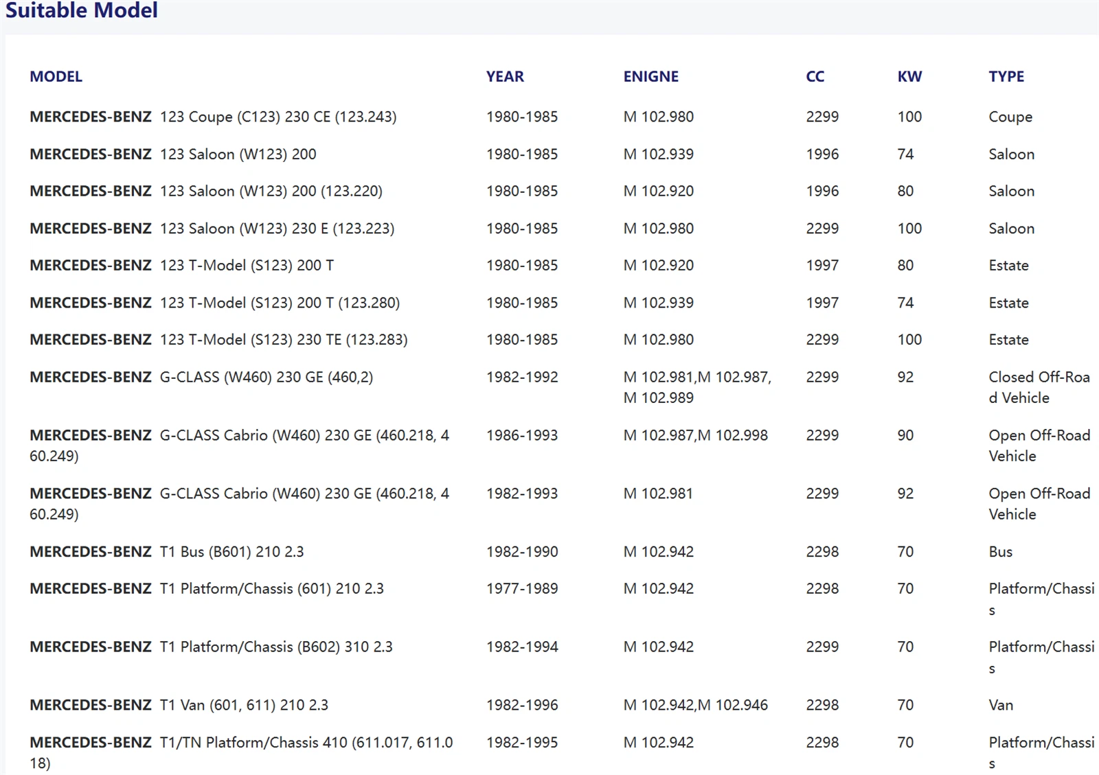Screen dimensions: 1099x775
Task: Click year '1980-1985' in the Coupe row
Action: (x=522, y=117)
